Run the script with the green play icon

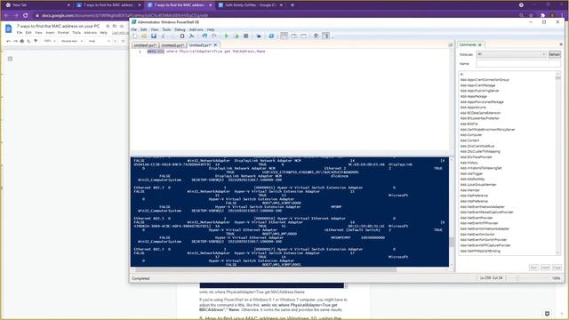[227, 36]
